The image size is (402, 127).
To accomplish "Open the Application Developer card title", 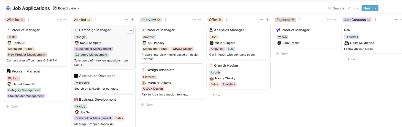I will [x=97, y=76].
